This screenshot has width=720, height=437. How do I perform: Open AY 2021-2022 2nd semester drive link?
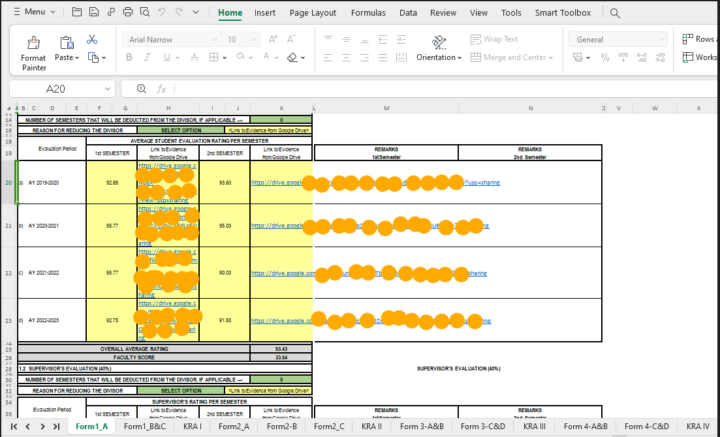click(369, 273)
